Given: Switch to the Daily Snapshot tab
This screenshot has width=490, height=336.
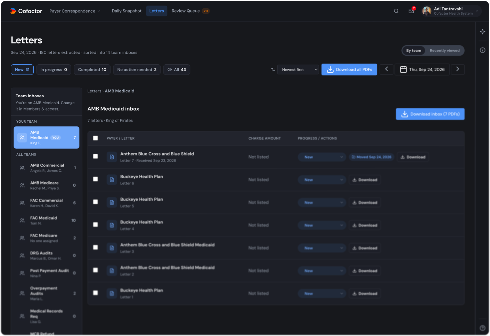Looking at the screenshot, I should (x=126, y=11).
